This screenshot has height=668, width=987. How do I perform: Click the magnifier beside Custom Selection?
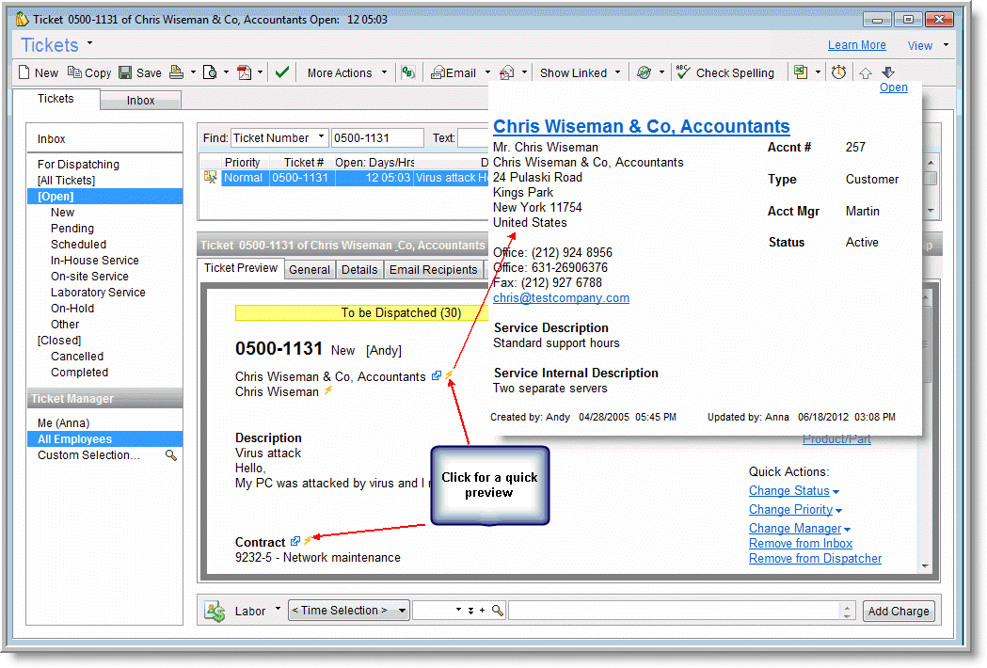171,455
